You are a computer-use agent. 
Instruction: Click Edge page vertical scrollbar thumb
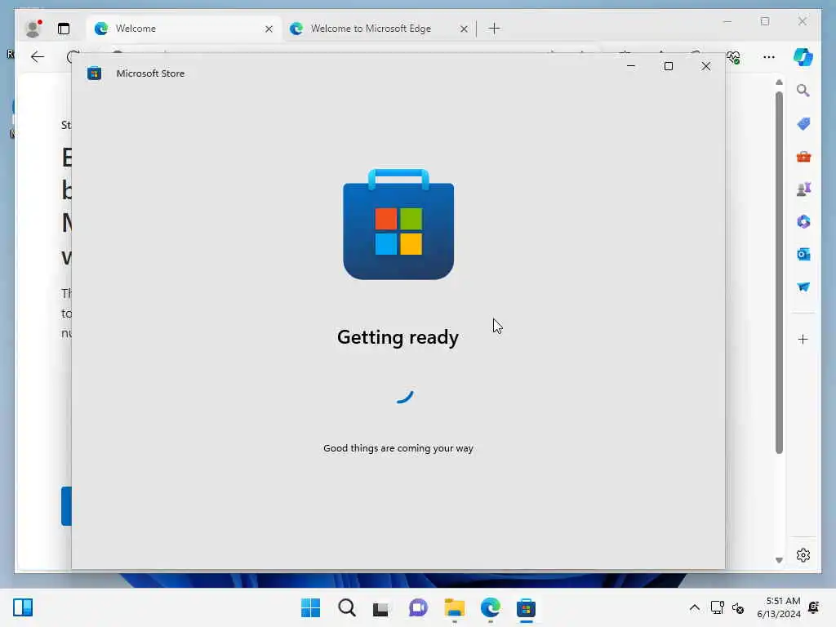779,272
